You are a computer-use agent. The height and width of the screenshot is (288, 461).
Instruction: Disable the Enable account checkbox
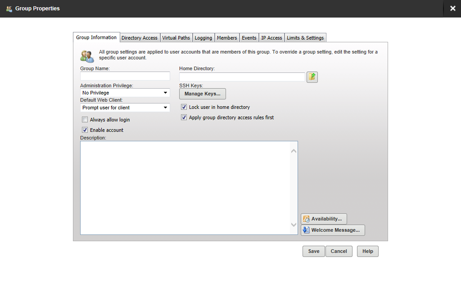85,130
